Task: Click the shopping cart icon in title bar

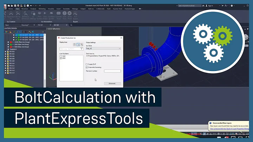Action: [x=223, y=6]
